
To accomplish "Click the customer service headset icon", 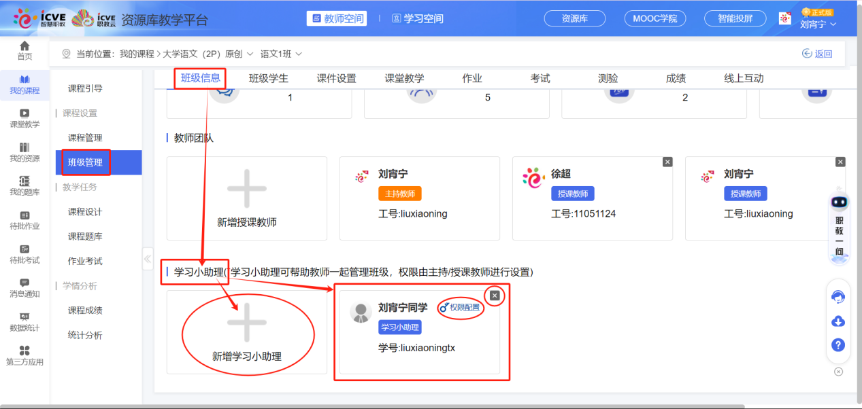I will (x=838, y=297).
